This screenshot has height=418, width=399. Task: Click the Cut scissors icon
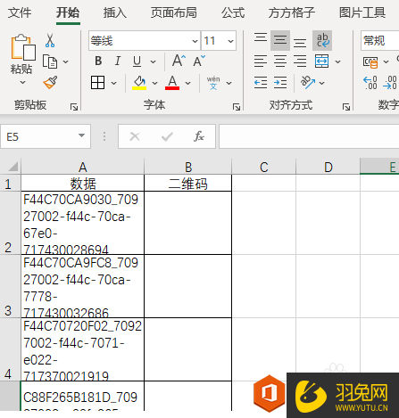point(50,41)
